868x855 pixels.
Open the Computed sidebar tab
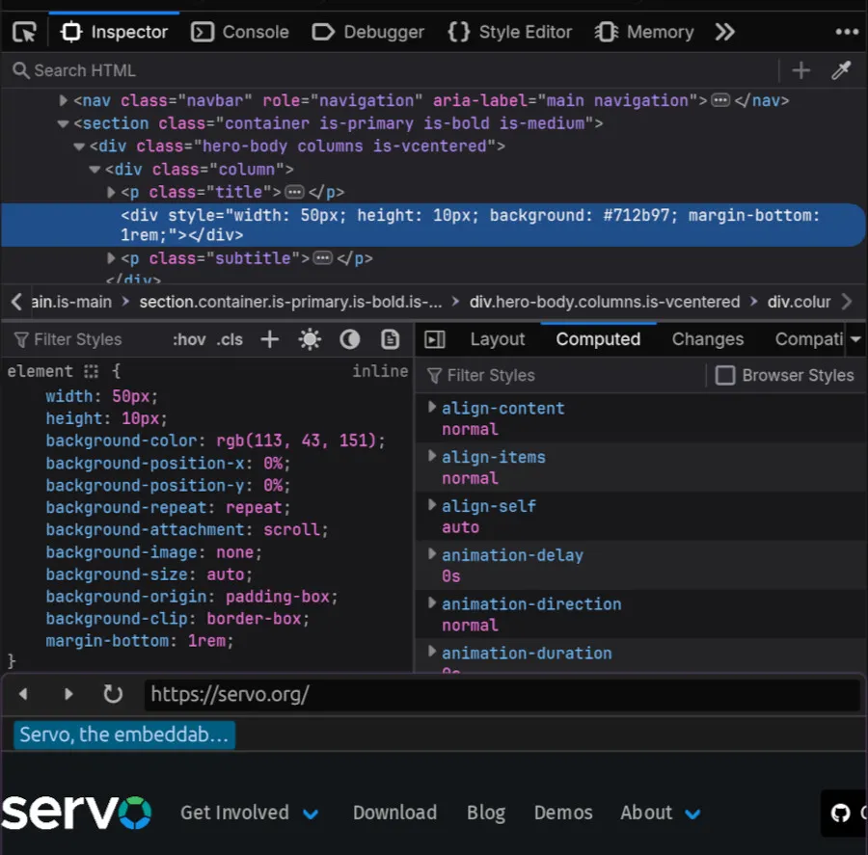pos(598,339)
